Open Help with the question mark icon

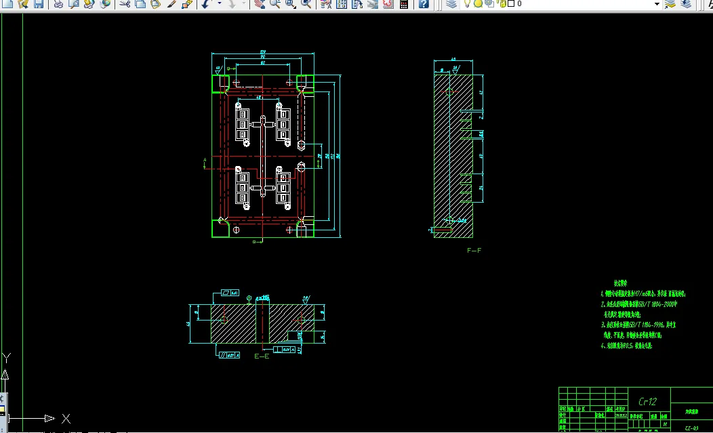(424, 4)
